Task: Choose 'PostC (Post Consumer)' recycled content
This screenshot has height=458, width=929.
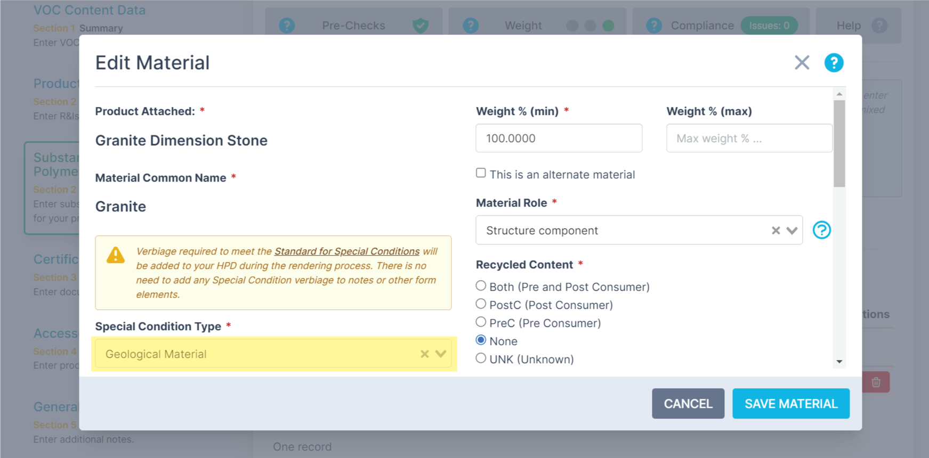Action: coord(481,304)
